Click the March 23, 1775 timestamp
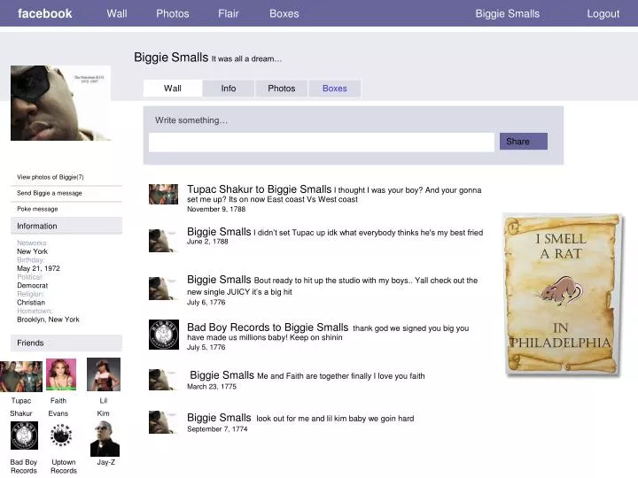Viewport: 638px width, 478px height. 212,387
